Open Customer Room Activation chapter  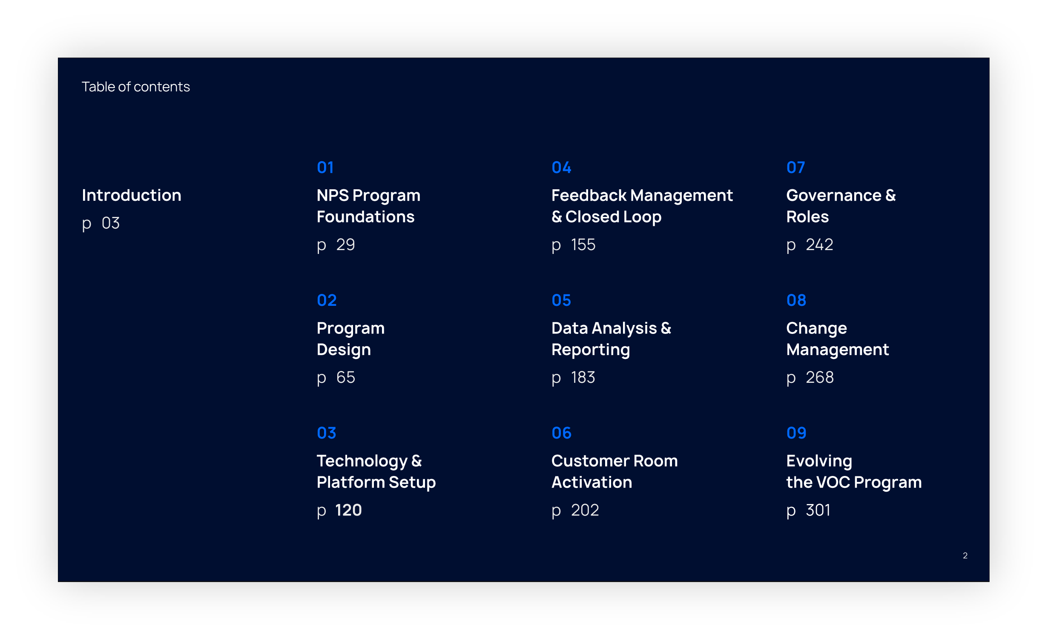tap(614, 471)
